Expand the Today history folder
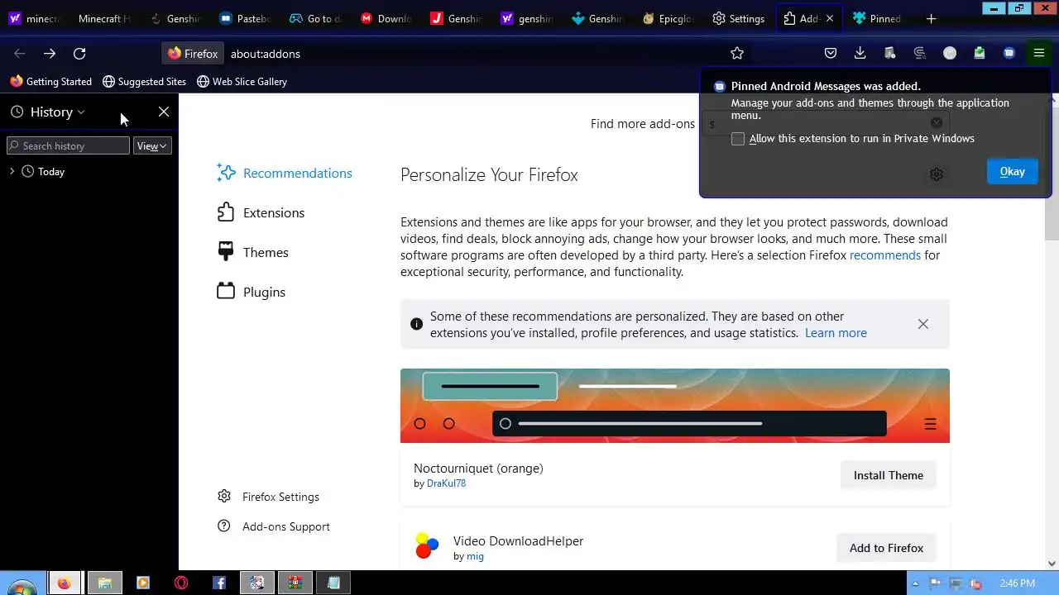Viewport: 1059px width, 595px height. coord(12,171)
